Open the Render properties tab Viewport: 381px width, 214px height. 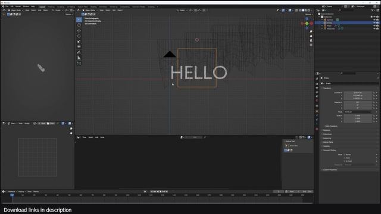click(x=317, y=84)
